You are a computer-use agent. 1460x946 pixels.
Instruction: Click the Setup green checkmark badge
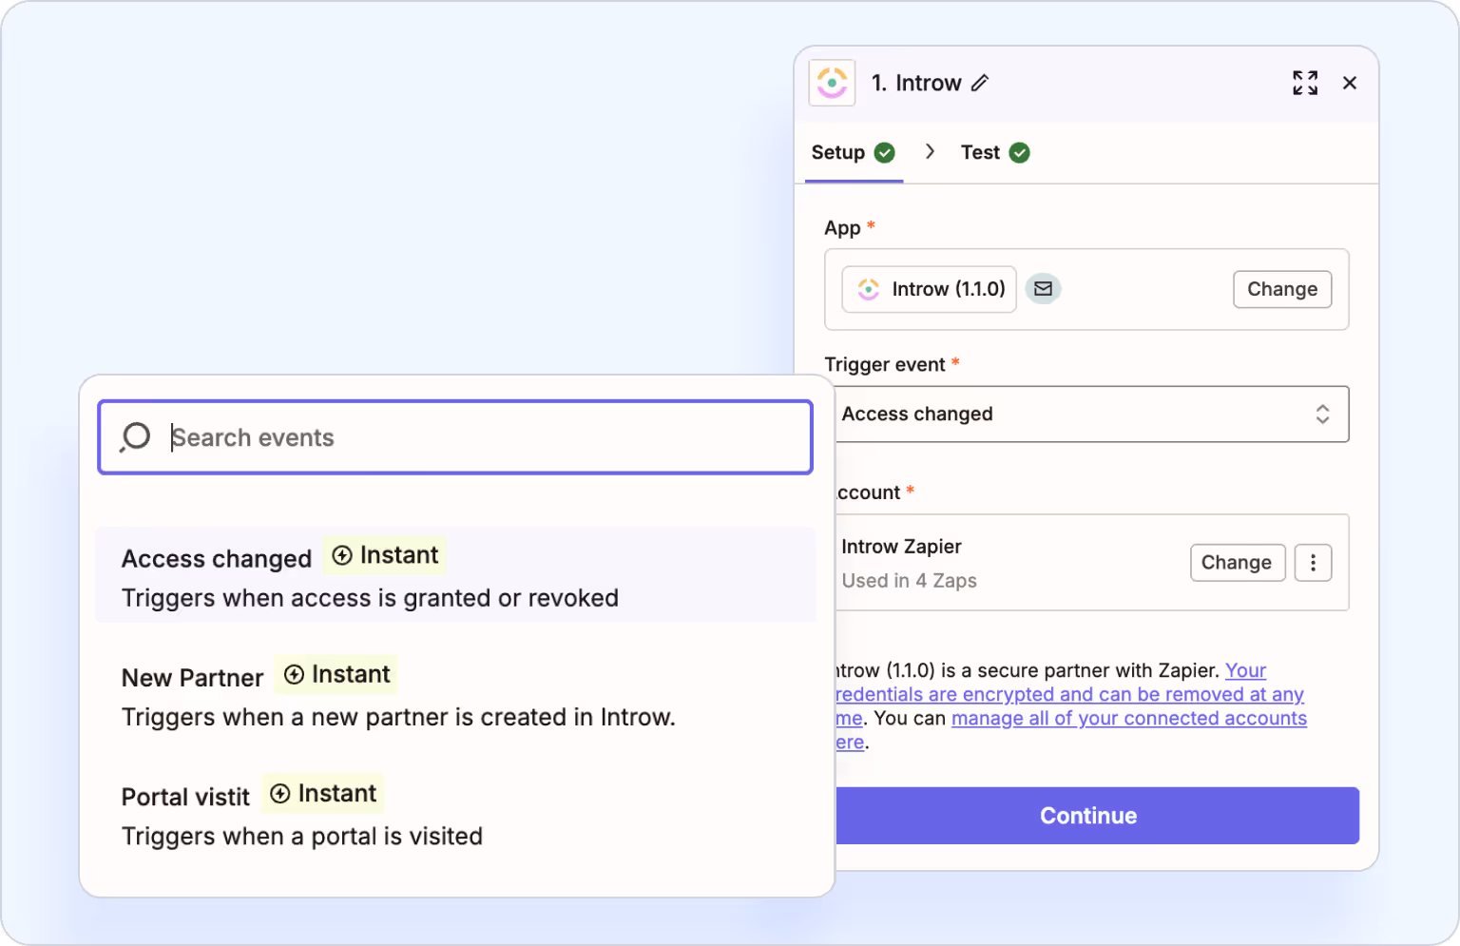[884, 152]
